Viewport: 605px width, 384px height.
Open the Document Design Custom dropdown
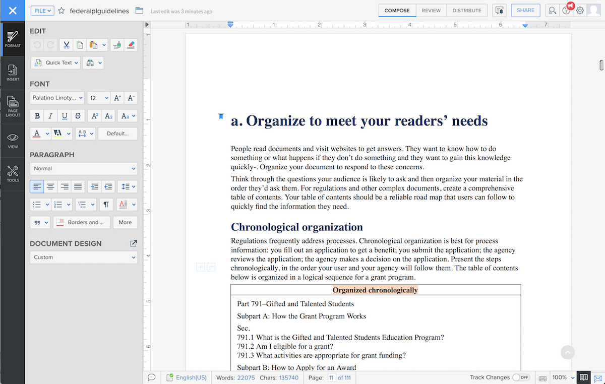[x=84, y=257]
